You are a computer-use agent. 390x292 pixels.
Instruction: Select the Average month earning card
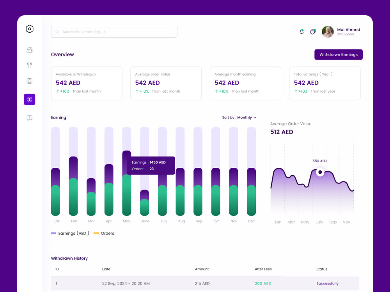point(245,83)
